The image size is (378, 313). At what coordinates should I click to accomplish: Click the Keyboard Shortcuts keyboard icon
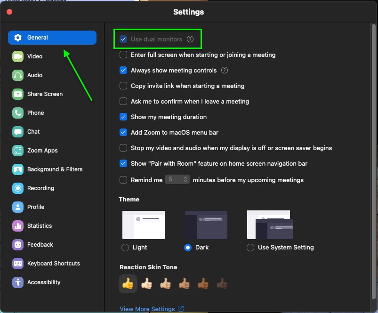tap(18, 264)
